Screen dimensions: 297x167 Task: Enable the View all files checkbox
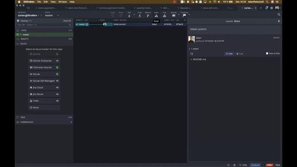point(267,53)
